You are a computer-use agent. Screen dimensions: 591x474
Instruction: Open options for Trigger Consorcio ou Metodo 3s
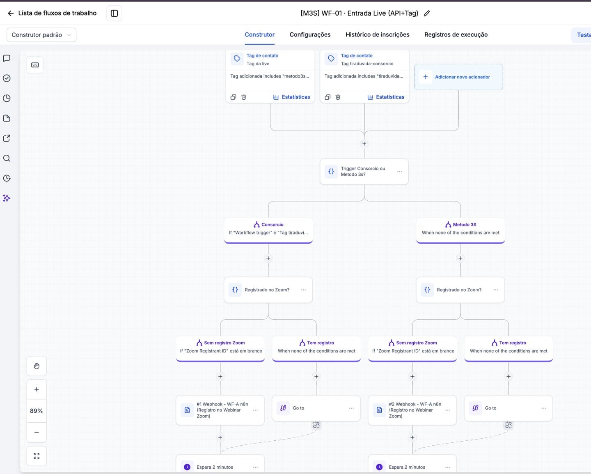tap(400, 172)
